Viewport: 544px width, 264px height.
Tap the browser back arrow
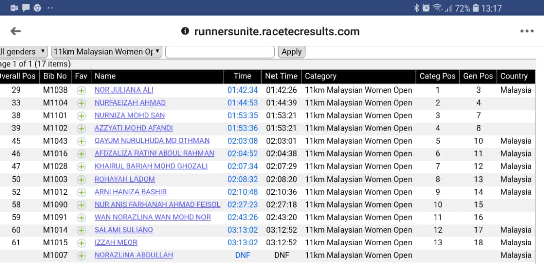click(16, 31)
